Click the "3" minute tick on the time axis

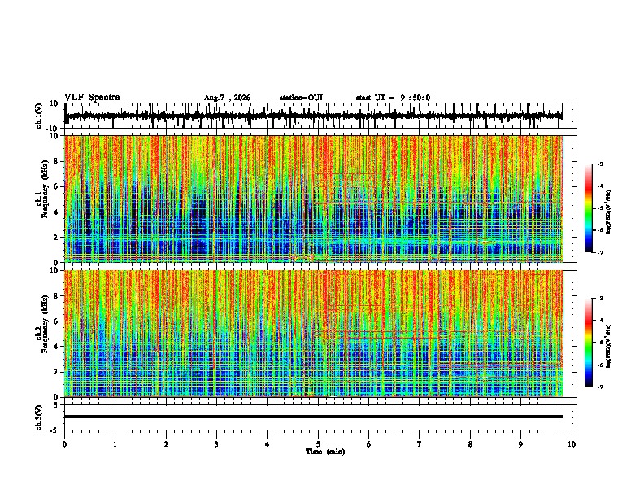click(216, 444)
